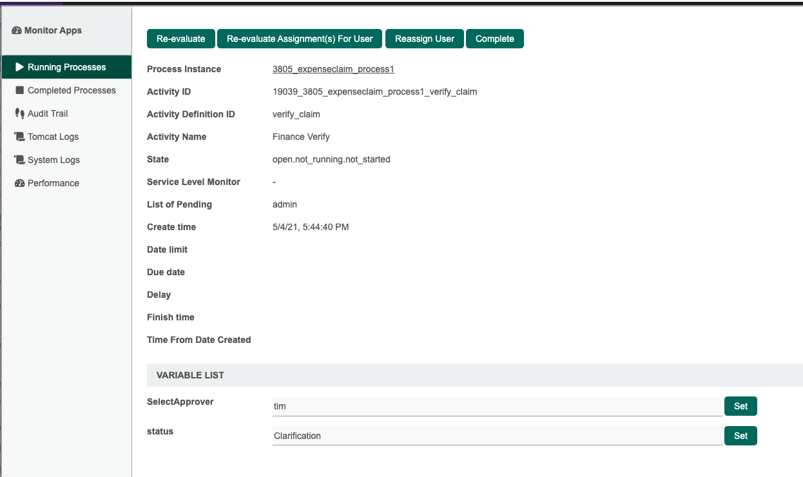Click the Time From Date Created label
The image size is (803, 477).
click(199, 340)
